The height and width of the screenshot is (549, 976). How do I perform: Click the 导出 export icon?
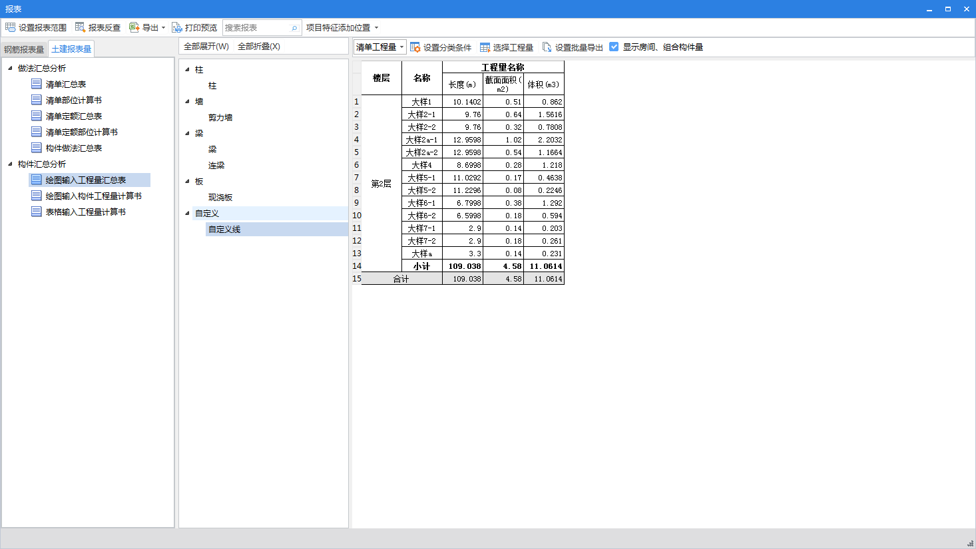(x=134, y=27)
